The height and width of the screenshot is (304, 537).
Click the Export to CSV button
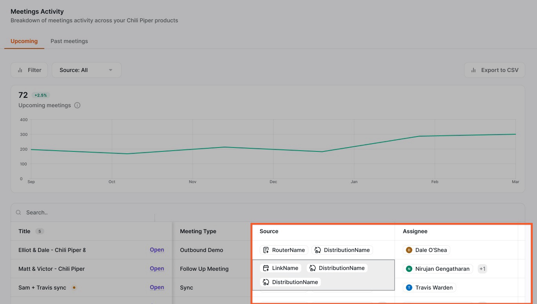pos(494,70)
